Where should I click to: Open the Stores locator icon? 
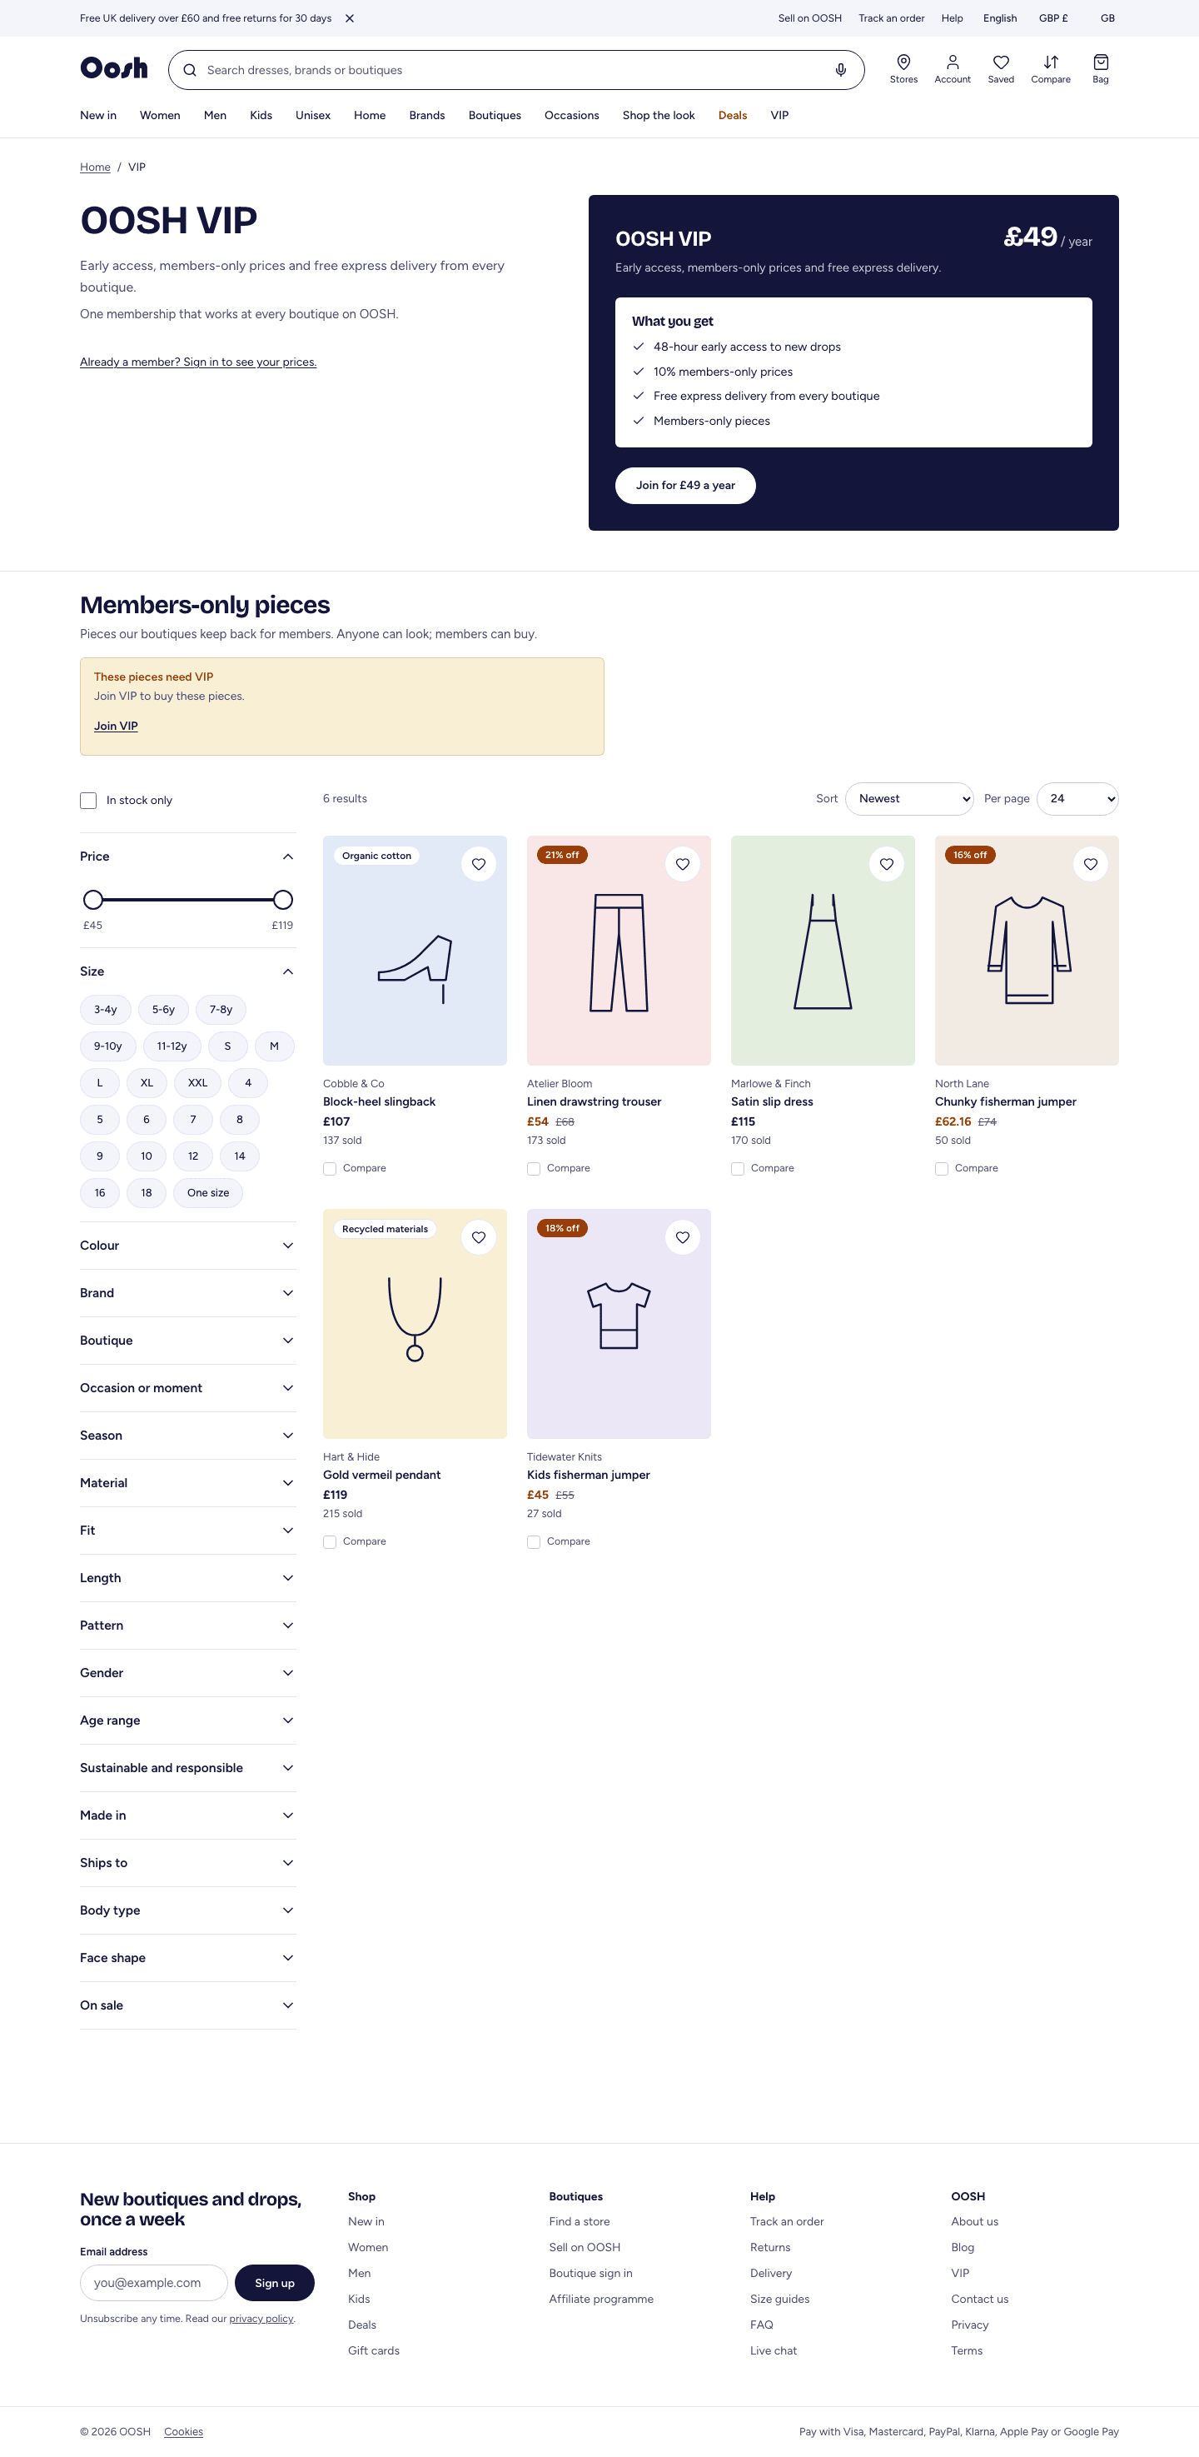tap(903, 70)
